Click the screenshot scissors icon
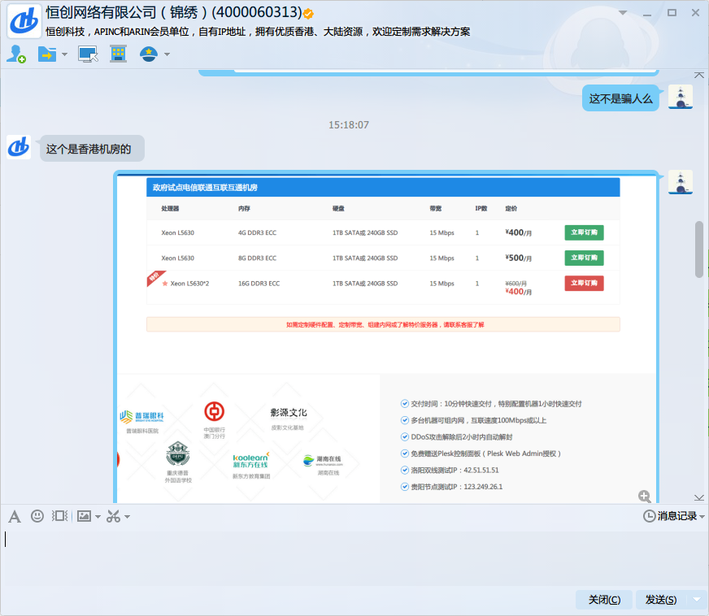The image size is (709, 616). tap(113, 516)
